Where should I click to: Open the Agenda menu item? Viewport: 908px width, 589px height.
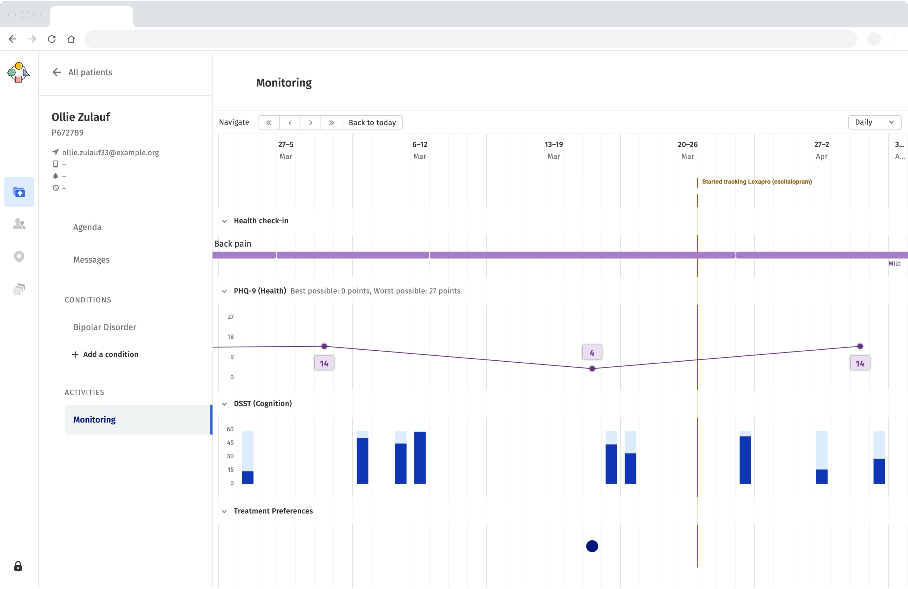[87, 227]
